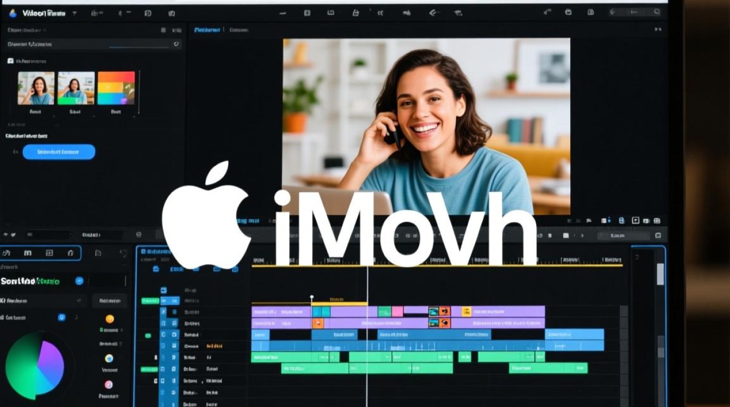730x407 pixels.
Task: Select the orange clip in the second purple track
Action: (x=318, y=323)
